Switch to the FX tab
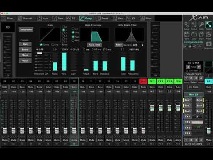This screenshot has height=160, width=213. (x=131, y=18)
